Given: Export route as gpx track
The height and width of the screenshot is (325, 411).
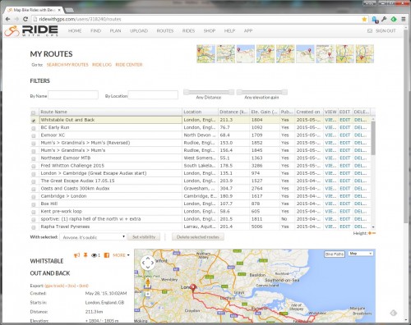Looking at the screenshot, I should coord(54,286).
